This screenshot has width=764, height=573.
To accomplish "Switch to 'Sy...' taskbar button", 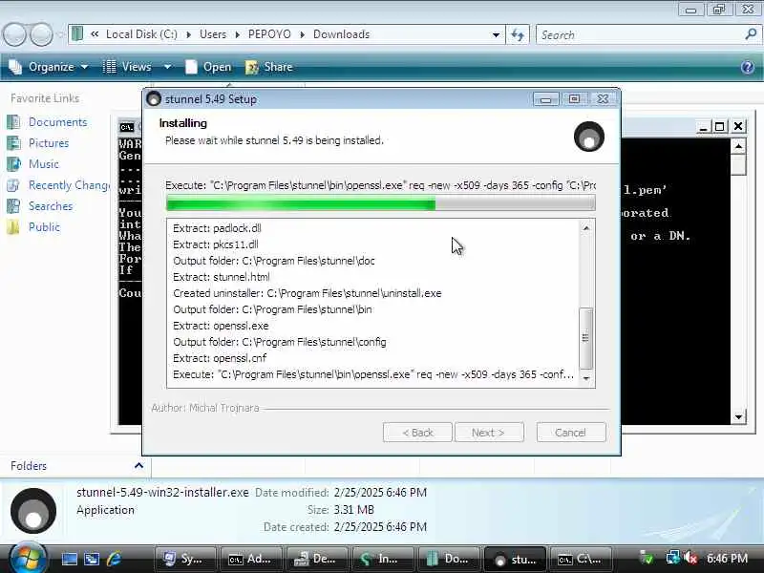I will click(x=184, y=560).
